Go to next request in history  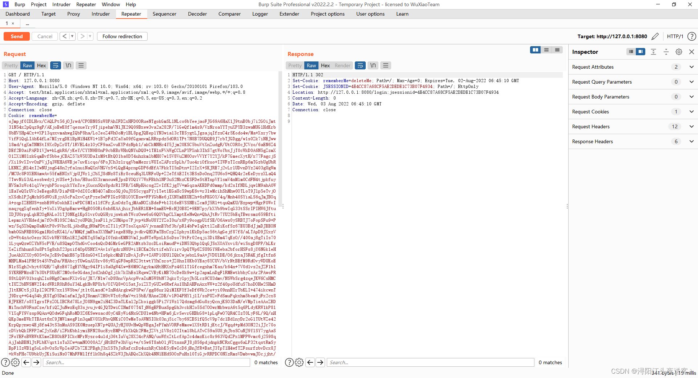(x=83, y=36)
